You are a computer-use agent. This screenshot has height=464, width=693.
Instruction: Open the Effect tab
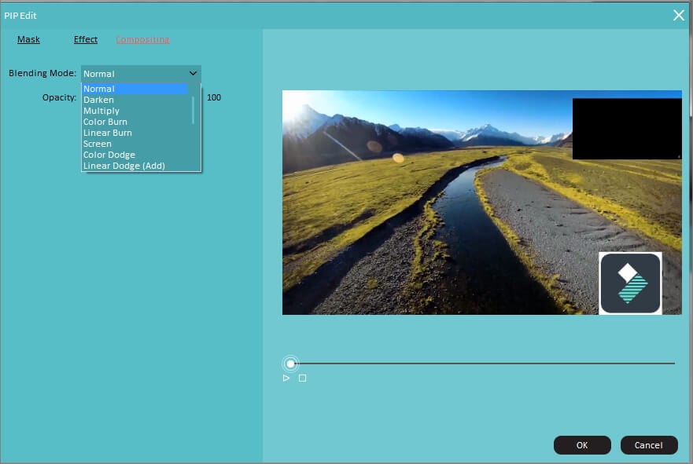coord(85,39)
